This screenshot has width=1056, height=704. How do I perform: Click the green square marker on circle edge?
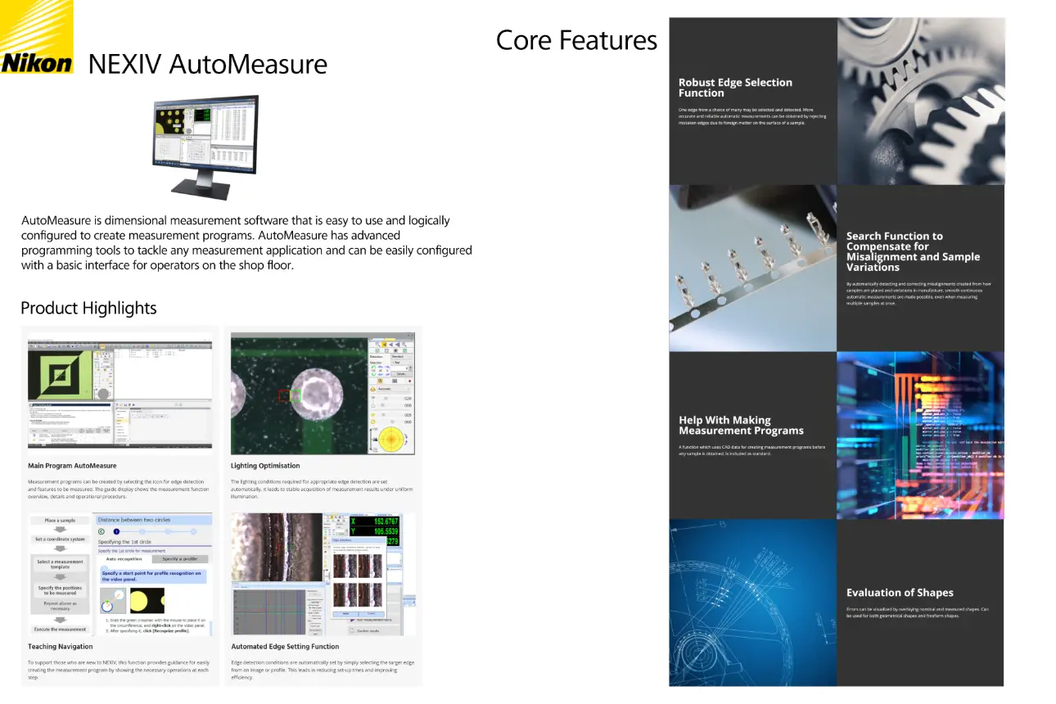(x=295, y=395)
